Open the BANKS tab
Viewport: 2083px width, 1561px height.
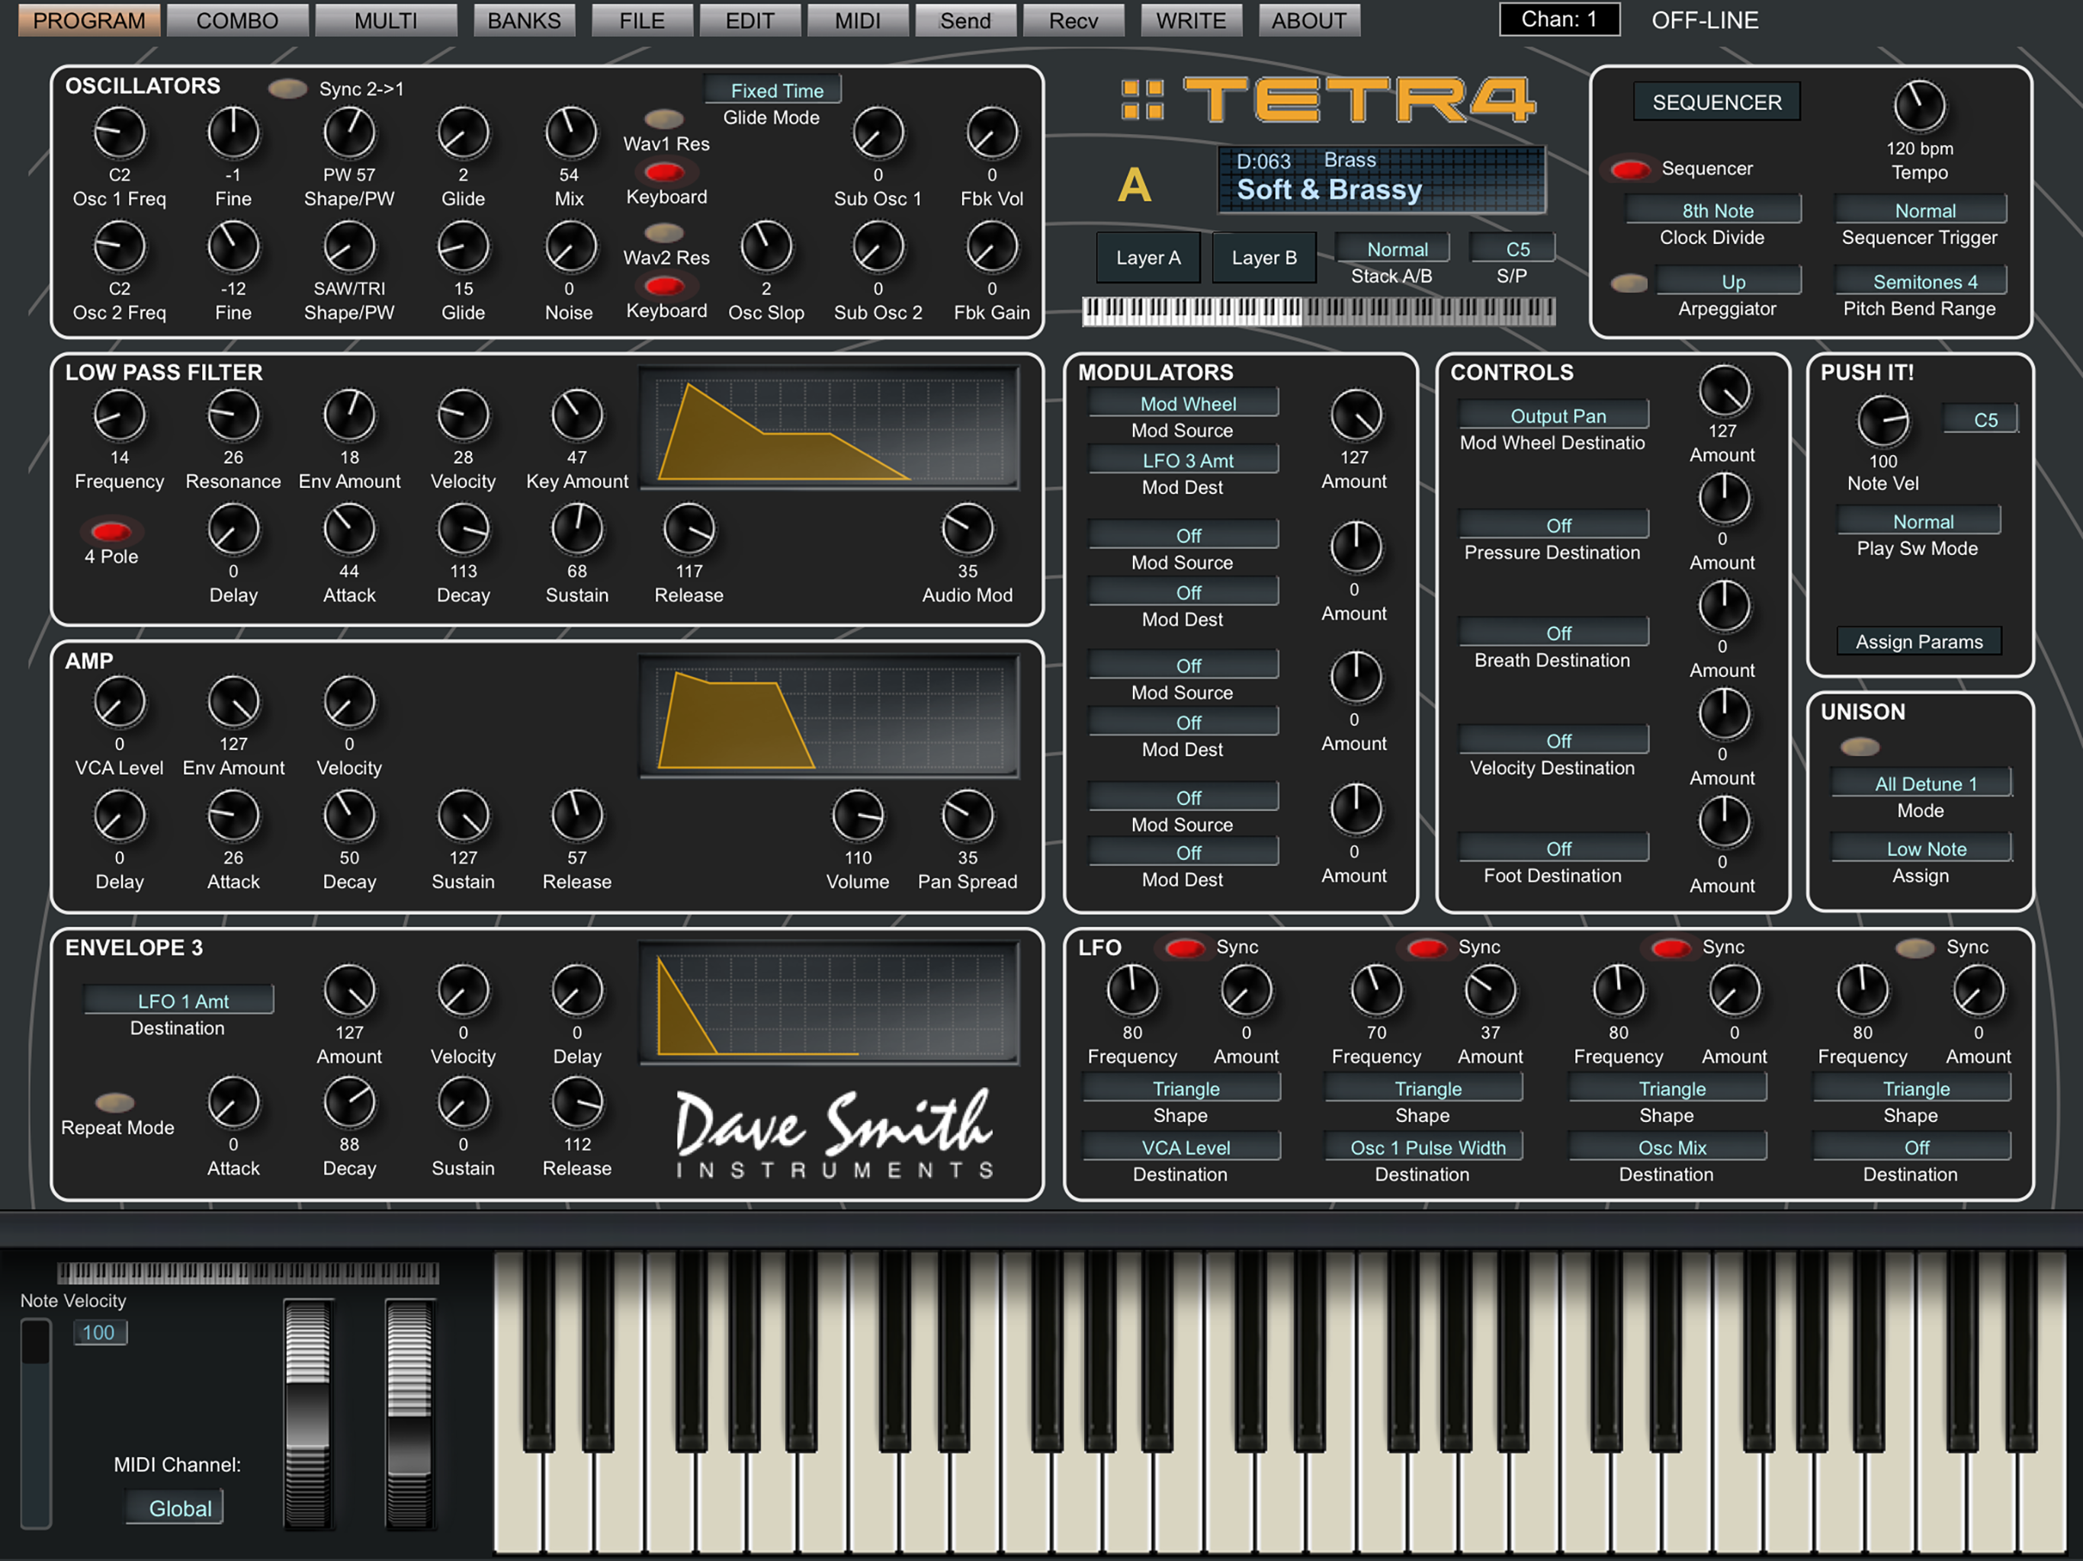[x=525, y=20]
